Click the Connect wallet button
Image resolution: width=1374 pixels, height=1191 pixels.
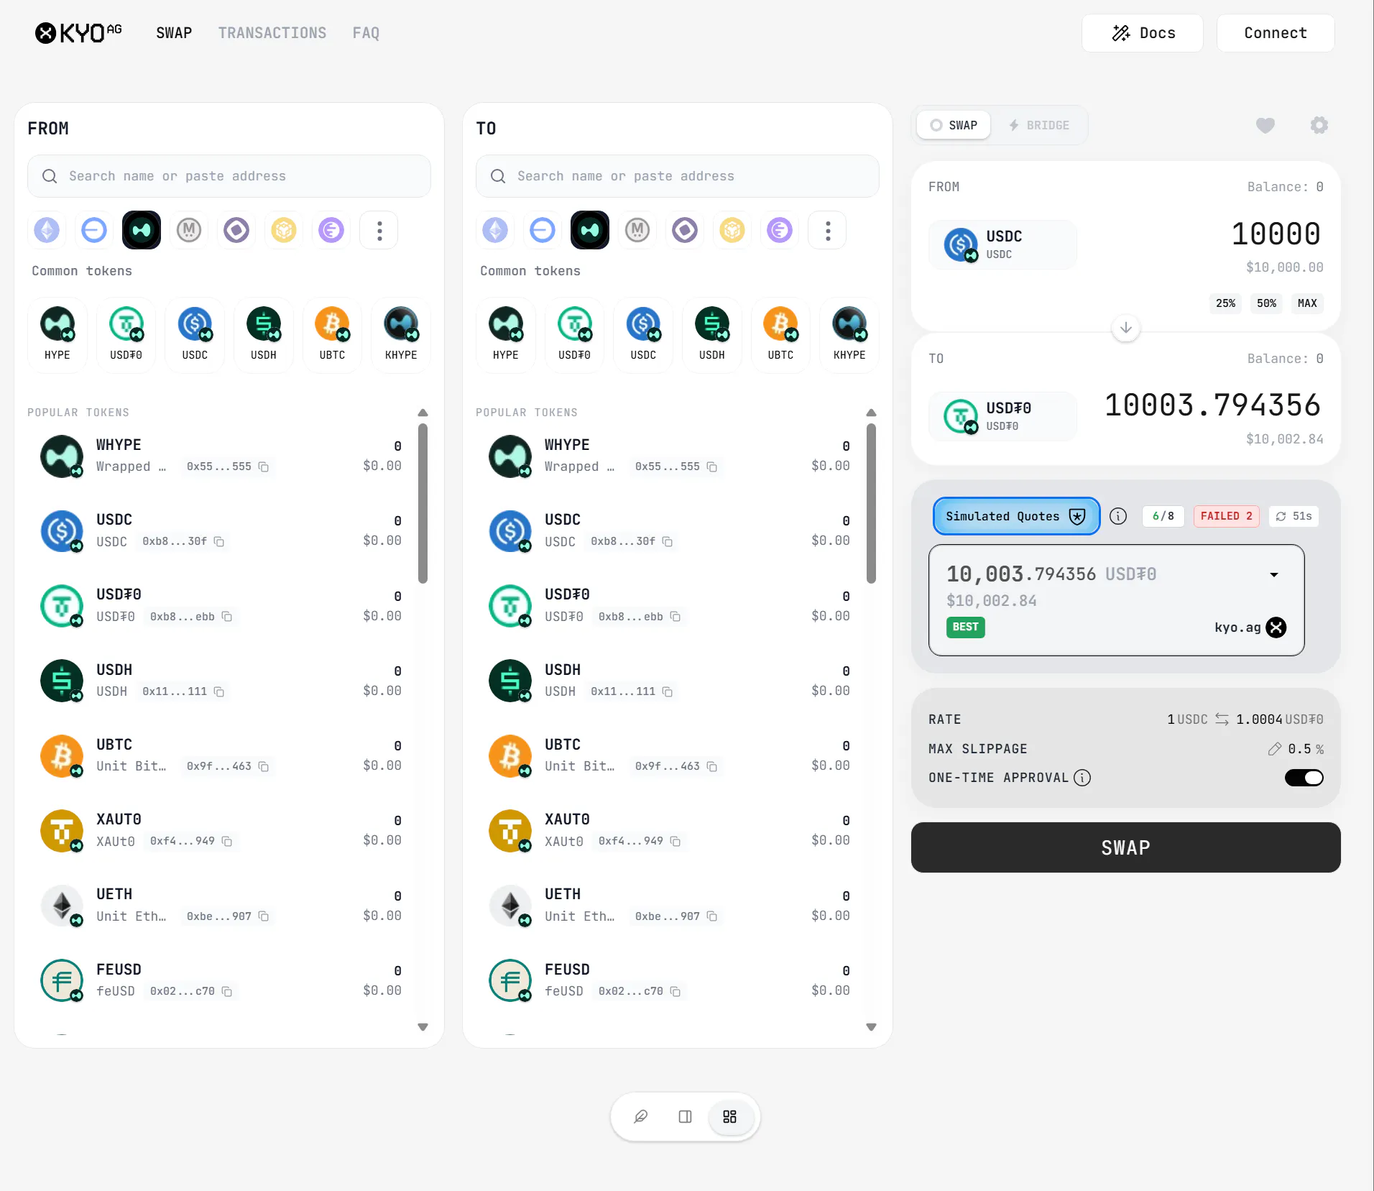pyautogui.click(x=1275, y=33)
